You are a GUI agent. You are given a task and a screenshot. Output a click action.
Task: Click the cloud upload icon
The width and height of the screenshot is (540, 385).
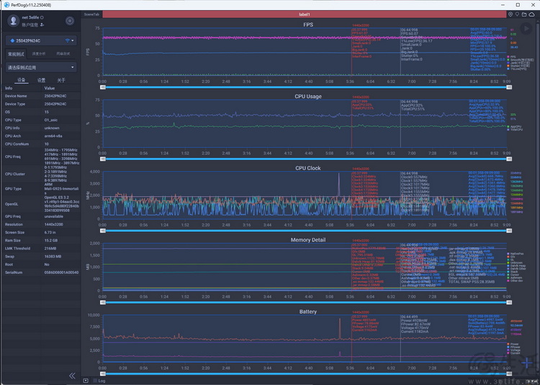coord(532,14)
